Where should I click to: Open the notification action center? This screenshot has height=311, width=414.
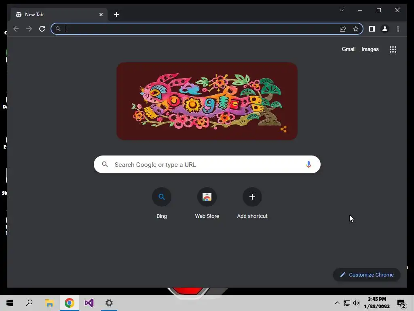[401, 303]
